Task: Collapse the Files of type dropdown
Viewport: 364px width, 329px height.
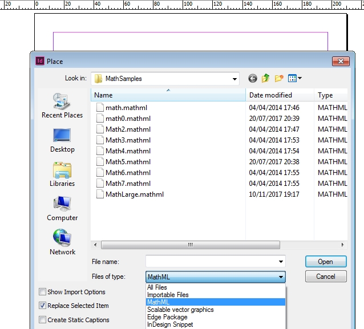Action: point(281,277)
